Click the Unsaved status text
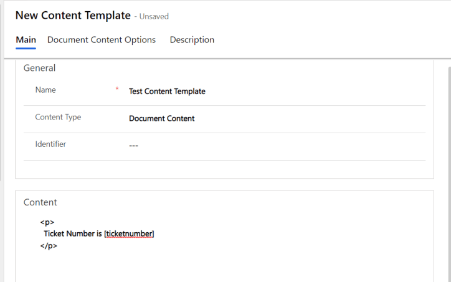 point(154,17)
